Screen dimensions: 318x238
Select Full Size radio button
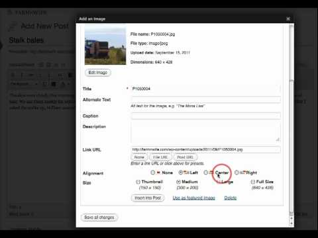253,182
